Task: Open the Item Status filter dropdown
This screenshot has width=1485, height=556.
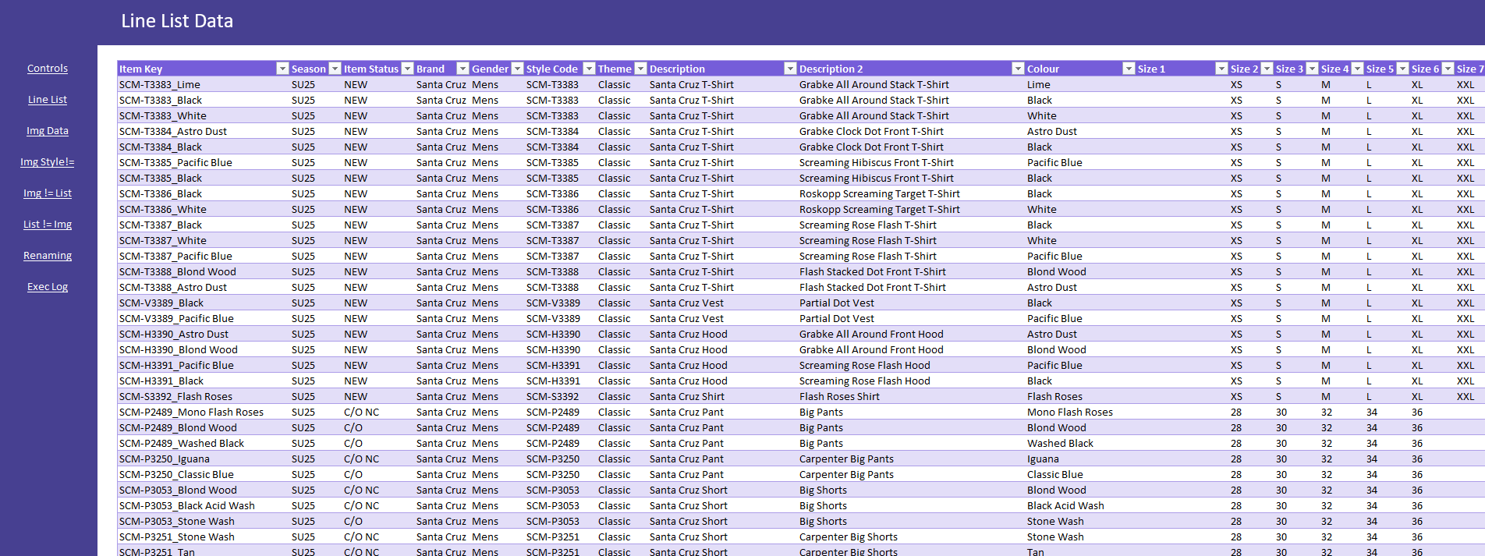Action: point(407,69)
